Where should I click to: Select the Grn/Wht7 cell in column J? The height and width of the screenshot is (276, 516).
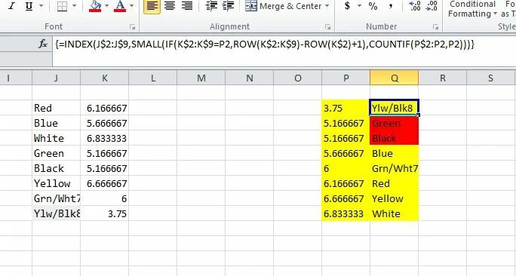56,198
